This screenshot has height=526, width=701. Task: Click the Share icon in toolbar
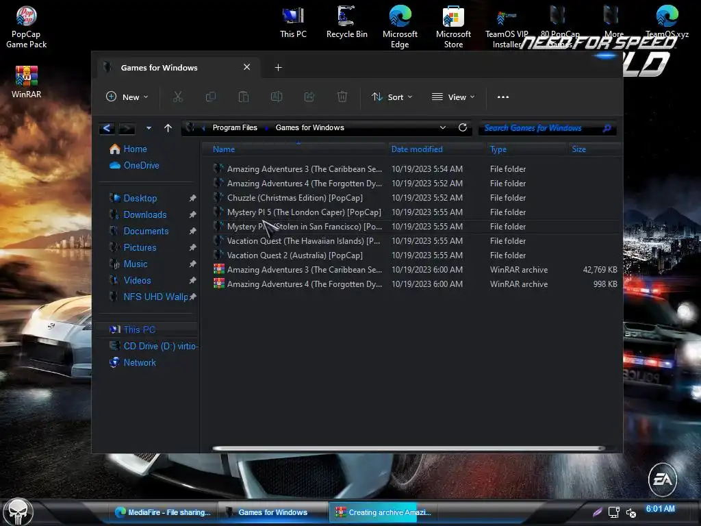click(x=309, y=97)
